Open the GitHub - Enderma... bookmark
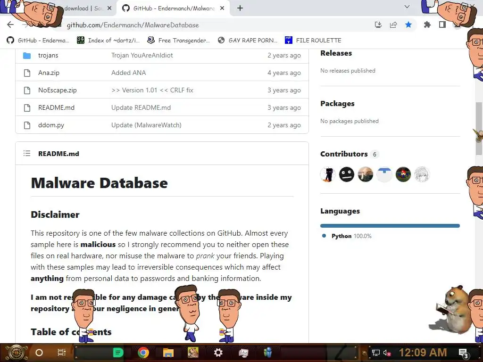The width and height of the screenshot is (483, 362). click(38, 41)
